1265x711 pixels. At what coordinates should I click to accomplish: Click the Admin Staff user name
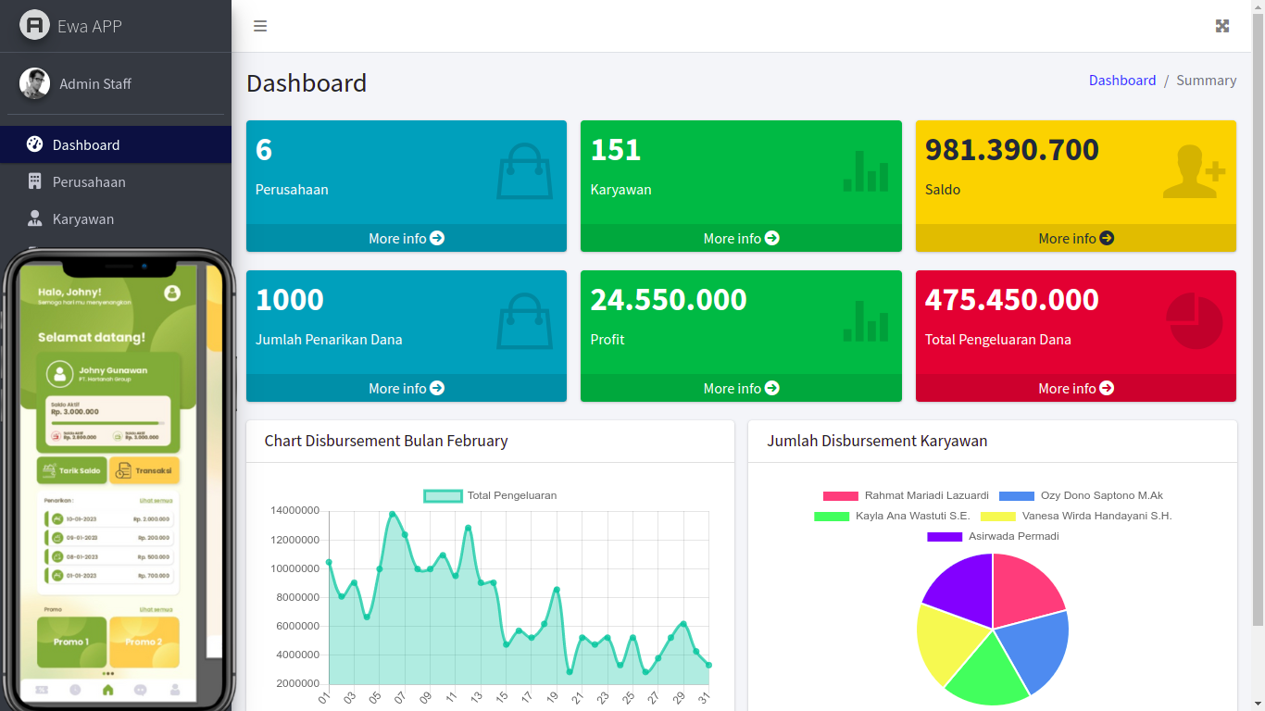coord(95,83)
